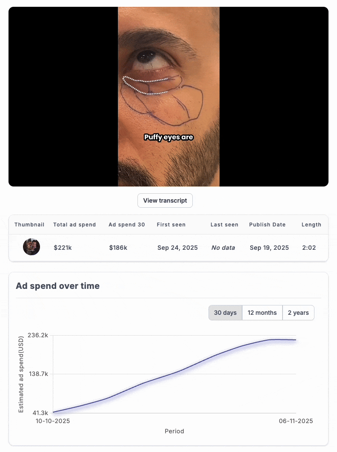
Task: Switch chart to 12 months
Action: [262, 313]
